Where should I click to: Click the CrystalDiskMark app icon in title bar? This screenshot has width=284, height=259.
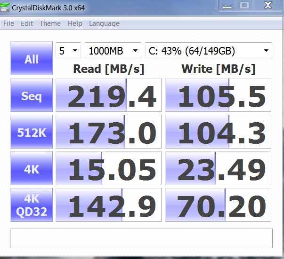[4, 7]
